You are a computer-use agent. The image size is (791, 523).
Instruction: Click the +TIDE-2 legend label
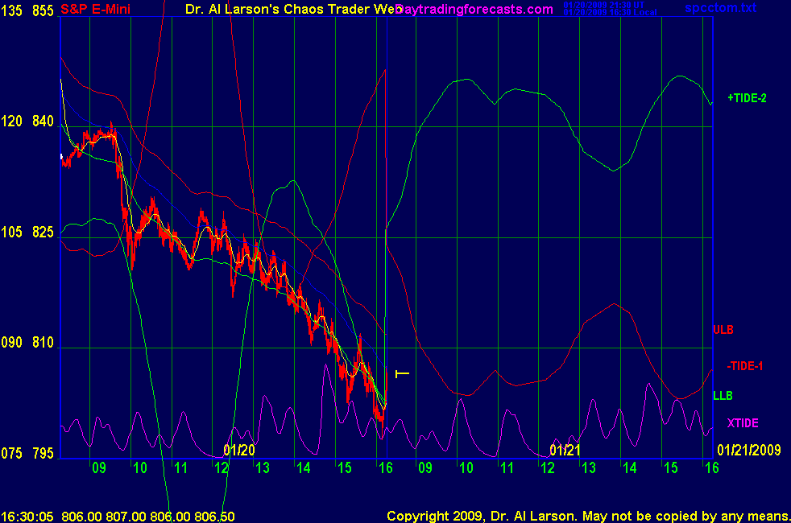click(747, 98)
